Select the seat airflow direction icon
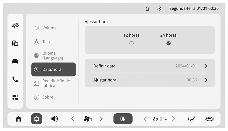The width and height of the screenshot is (228, 131). tap(191, 119)
